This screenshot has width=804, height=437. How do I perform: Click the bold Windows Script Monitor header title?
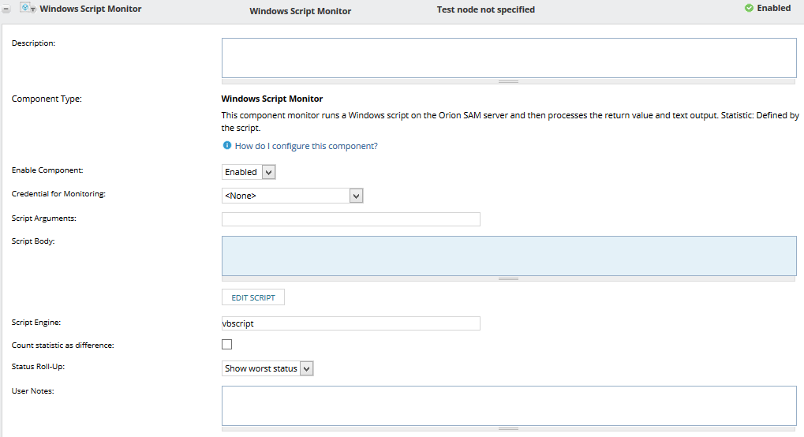(91, 9)
